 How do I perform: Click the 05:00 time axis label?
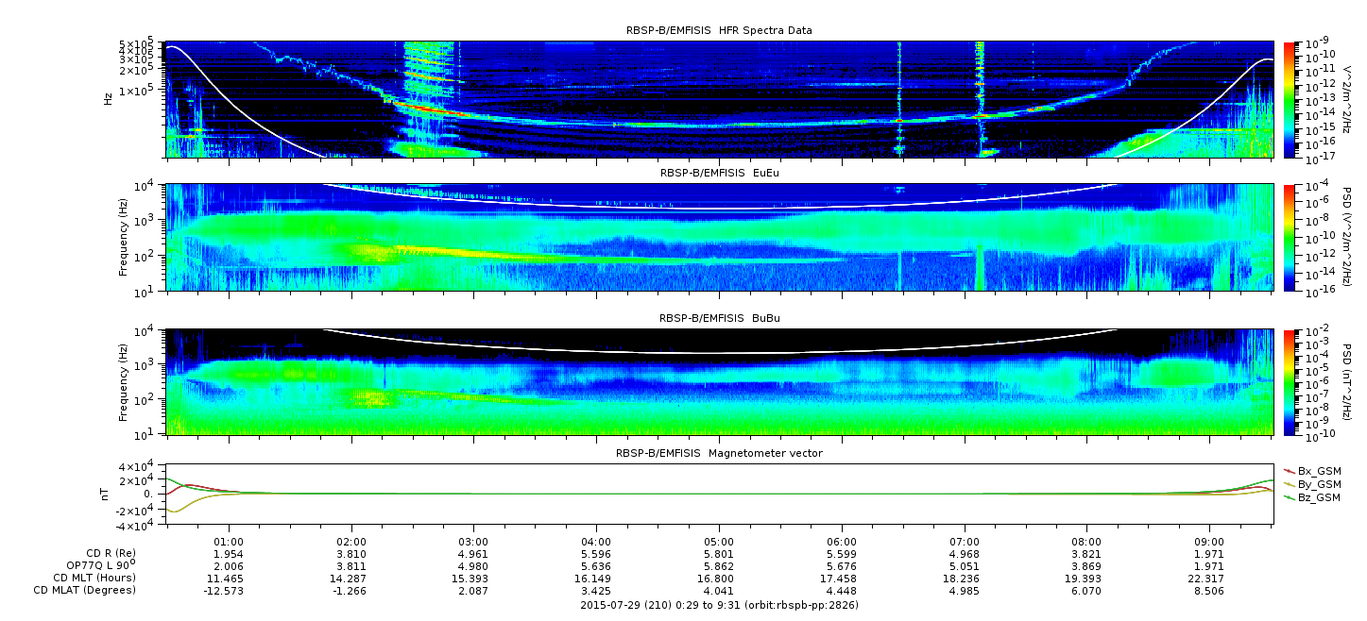719,542
